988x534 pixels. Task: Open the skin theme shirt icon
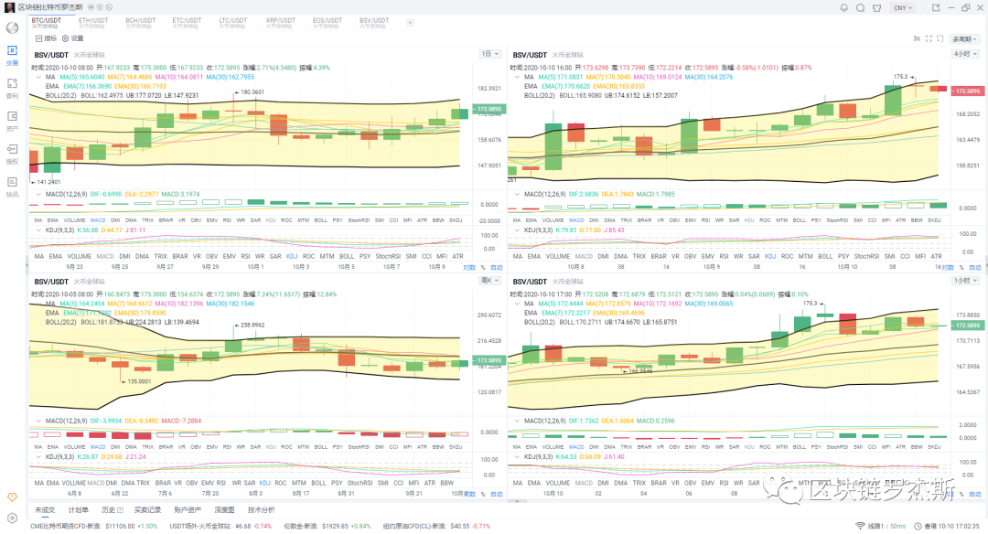pos(876,7)
